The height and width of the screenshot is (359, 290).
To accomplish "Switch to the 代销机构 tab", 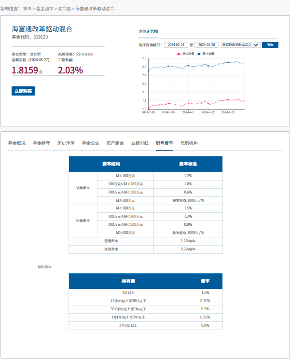I will tap(189, 143).
